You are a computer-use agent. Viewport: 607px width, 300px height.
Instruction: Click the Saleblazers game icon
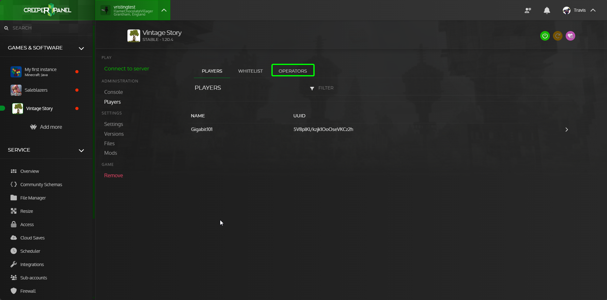pyautogui.click(x=16, y=90)
